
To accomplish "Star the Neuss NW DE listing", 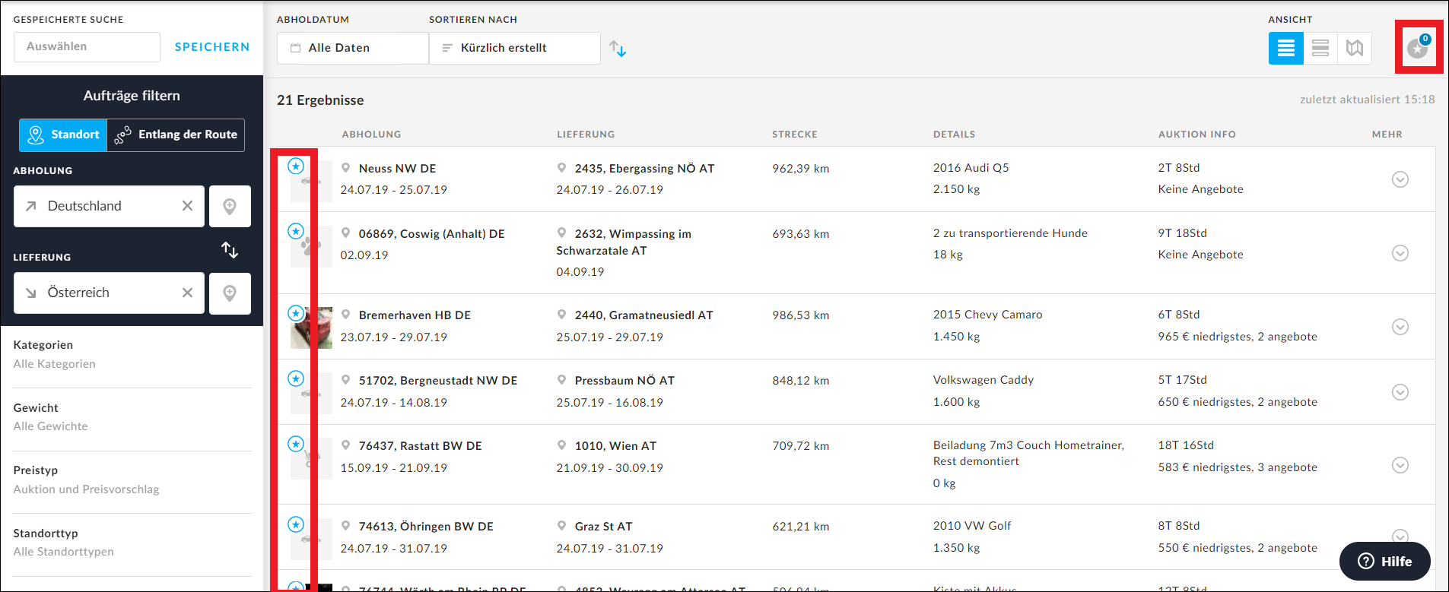I will (x=296, y=166).
